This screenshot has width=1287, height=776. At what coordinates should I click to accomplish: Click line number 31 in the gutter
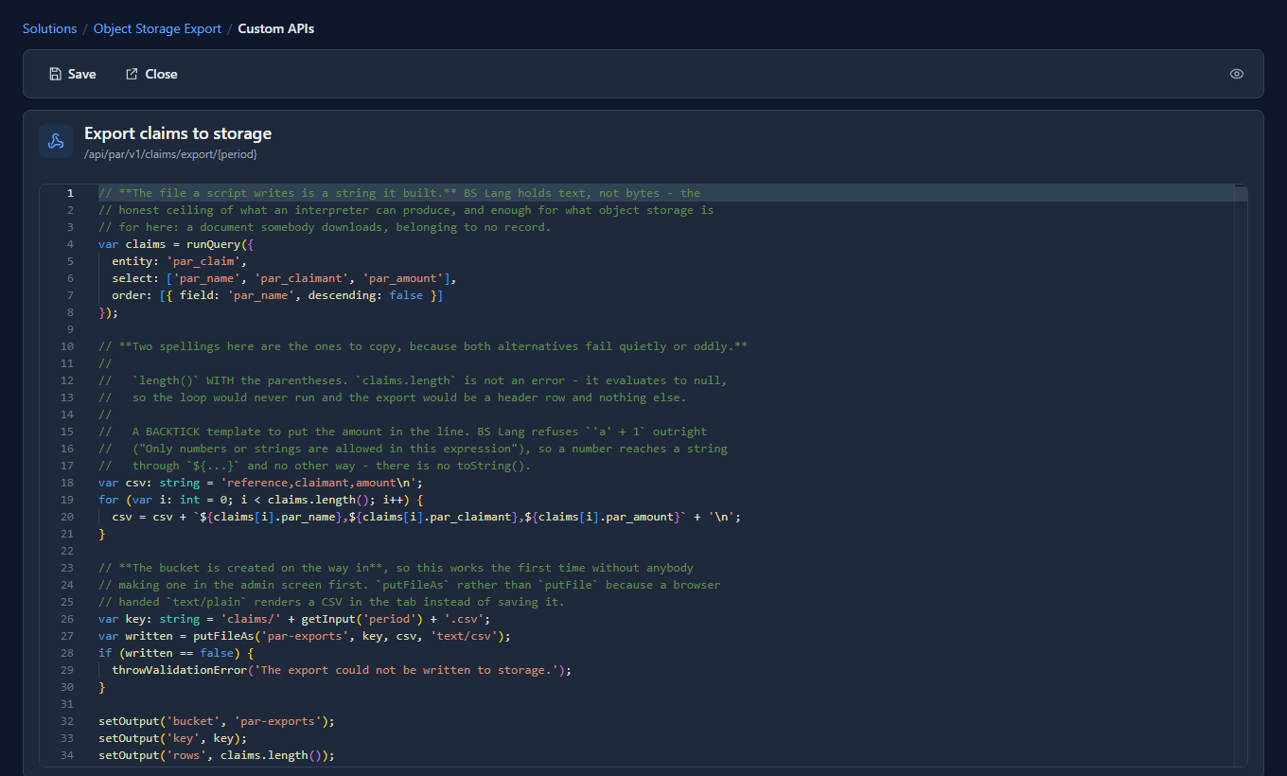pos(67,704)
